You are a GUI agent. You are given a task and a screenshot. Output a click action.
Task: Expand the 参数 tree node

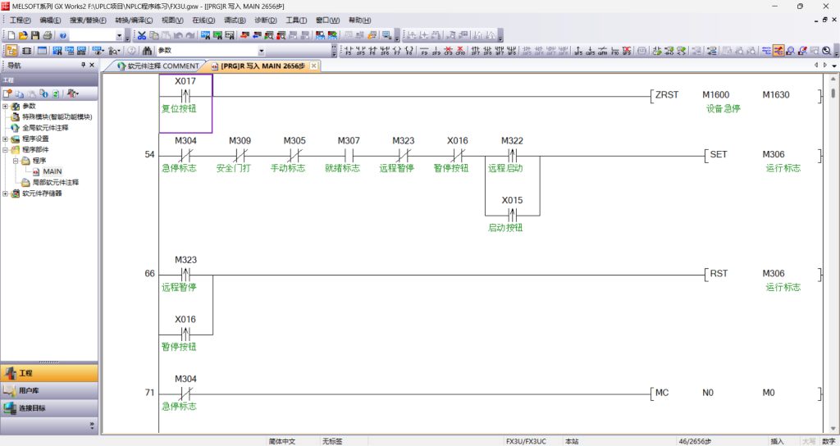pos(6,106)
